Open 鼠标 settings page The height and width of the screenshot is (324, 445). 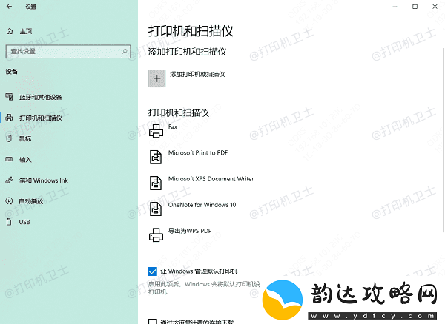[25, 138]
